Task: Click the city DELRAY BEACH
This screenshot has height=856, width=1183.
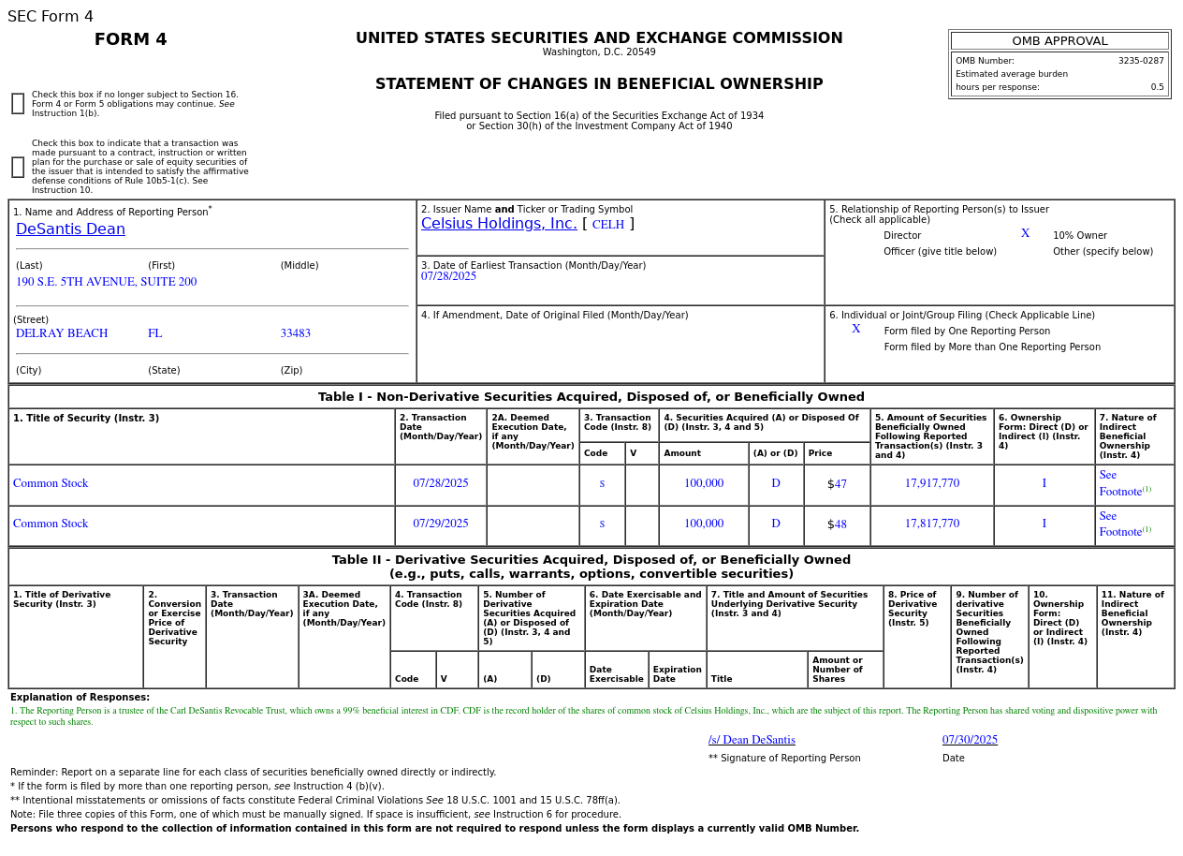Action: coord(62,333)
